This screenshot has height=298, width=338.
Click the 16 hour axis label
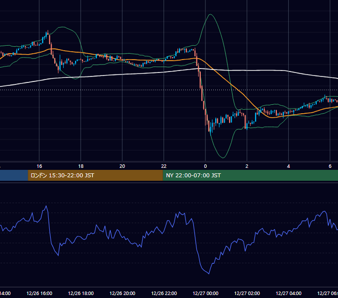pos(39,166)
